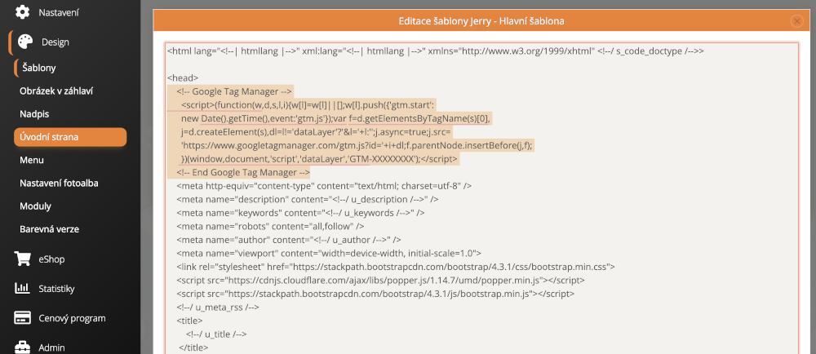Click the bootstrap.min.css stylesheet link line

(x=396, y=267)
